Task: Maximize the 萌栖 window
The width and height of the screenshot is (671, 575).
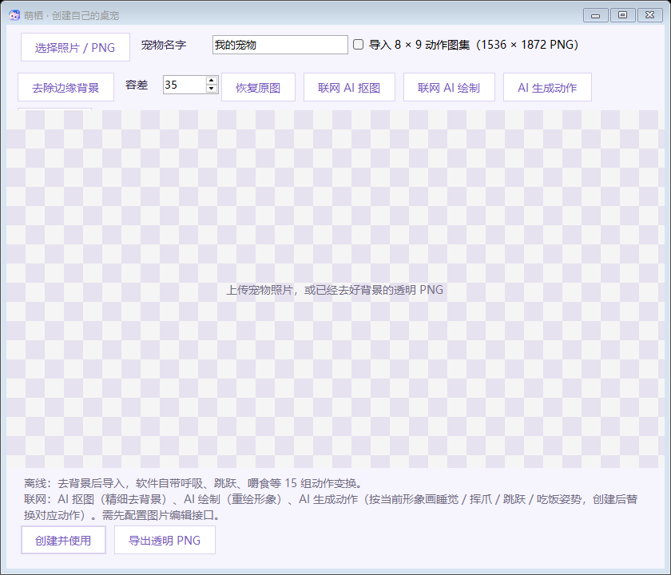Action: tap(622, 15)
